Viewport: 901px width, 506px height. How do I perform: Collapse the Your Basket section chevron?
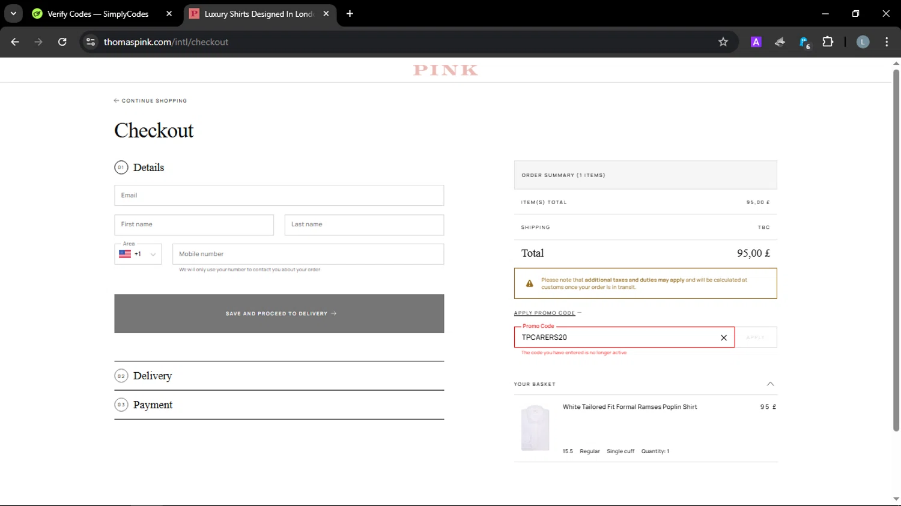770,384
